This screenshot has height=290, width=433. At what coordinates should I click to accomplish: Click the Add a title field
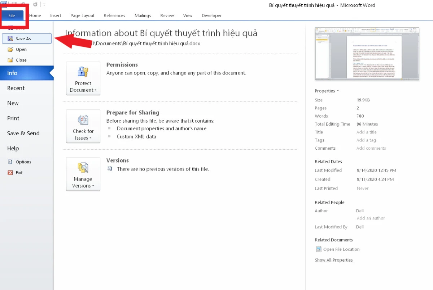(x=366, y=132)
